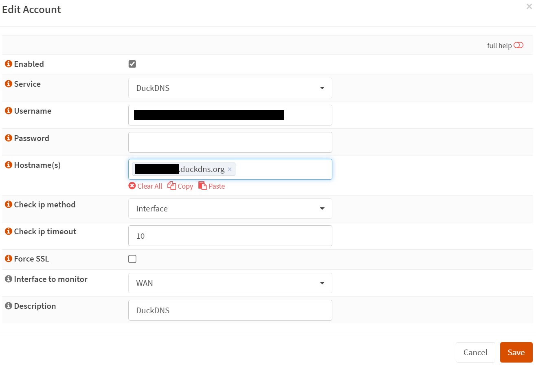The image size is (536, 365).
Task: Toggle the full help switch
Action: (x=518, y=45)
